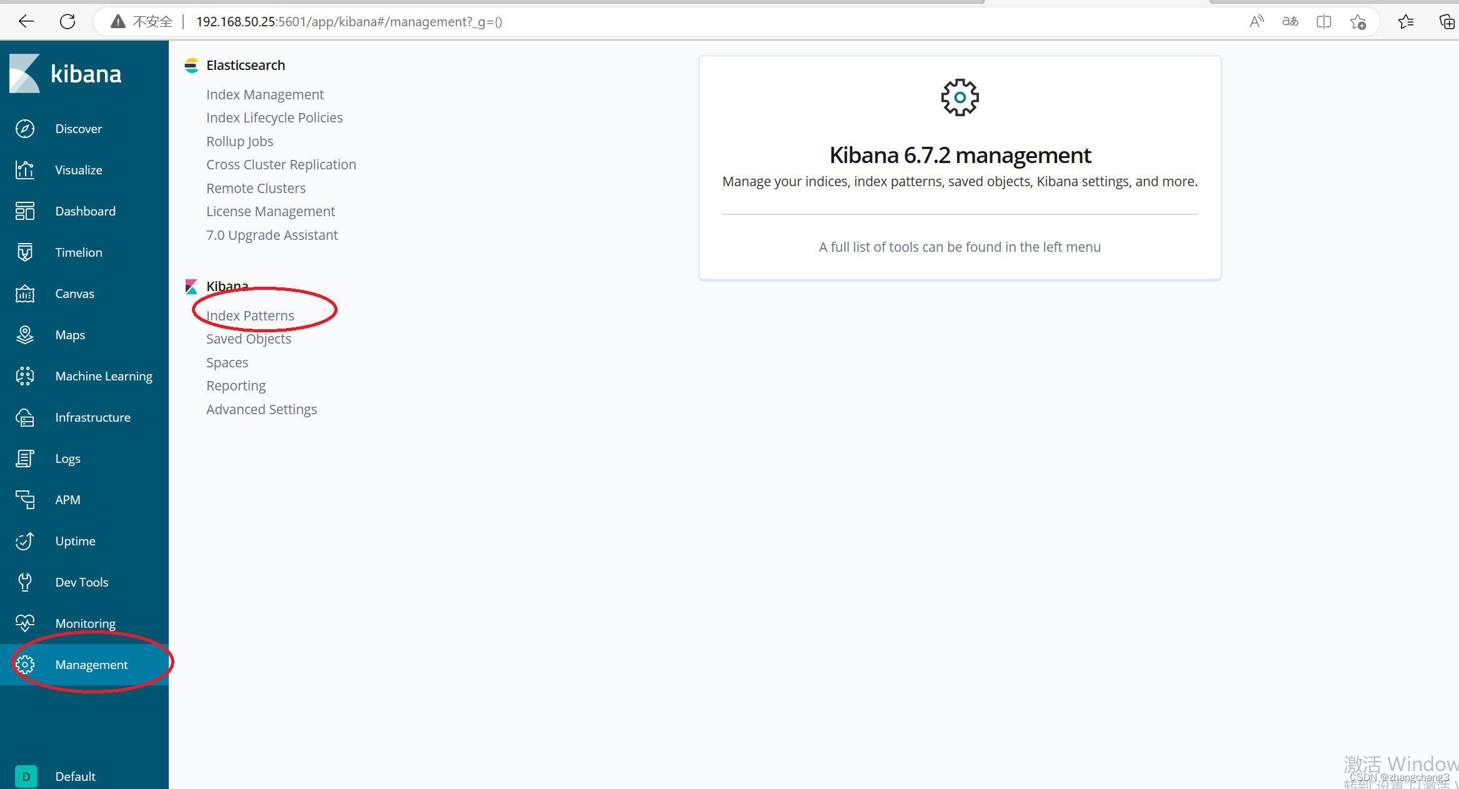Open Reporting link

pyautogui.click(x=236, y=385)
